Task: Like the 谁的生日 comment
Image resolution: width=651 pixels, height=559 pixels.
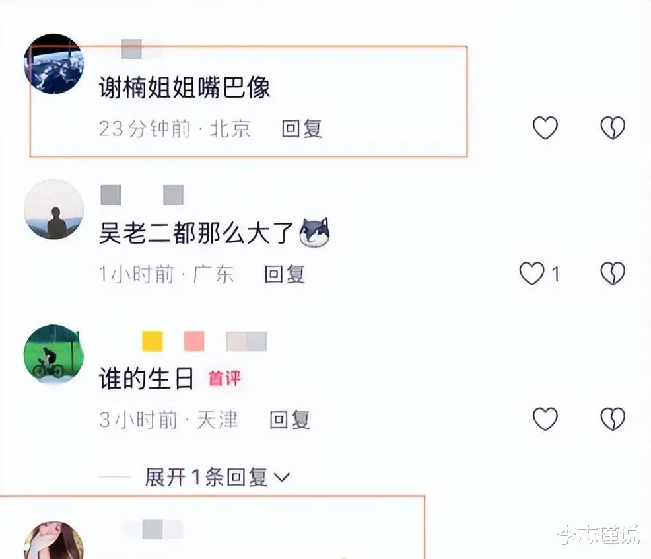Action: [x=545, y=418]
